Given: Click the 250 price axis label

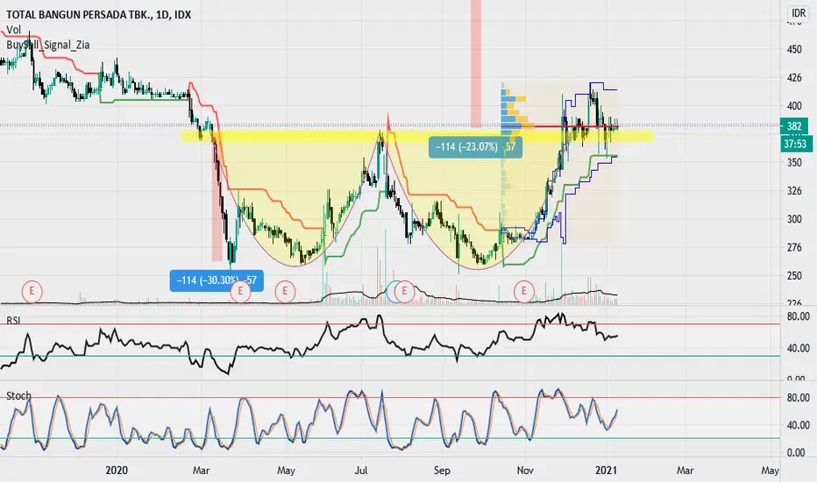Looking at the screenshot, I should point(794,276).
